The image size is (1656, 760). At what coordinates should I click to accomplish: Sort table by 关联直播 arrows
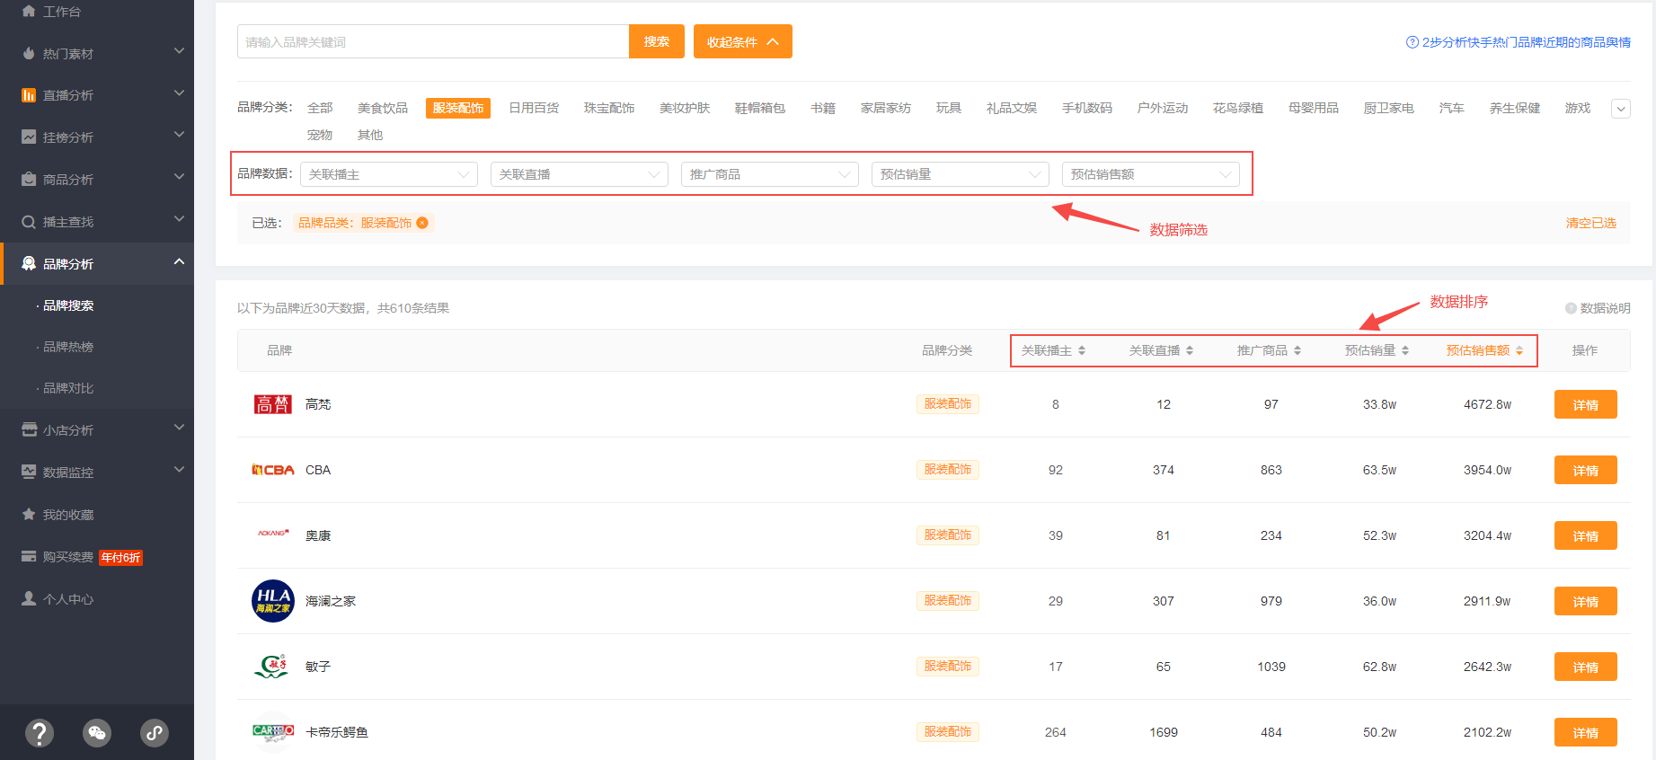tap(1190, 350)
